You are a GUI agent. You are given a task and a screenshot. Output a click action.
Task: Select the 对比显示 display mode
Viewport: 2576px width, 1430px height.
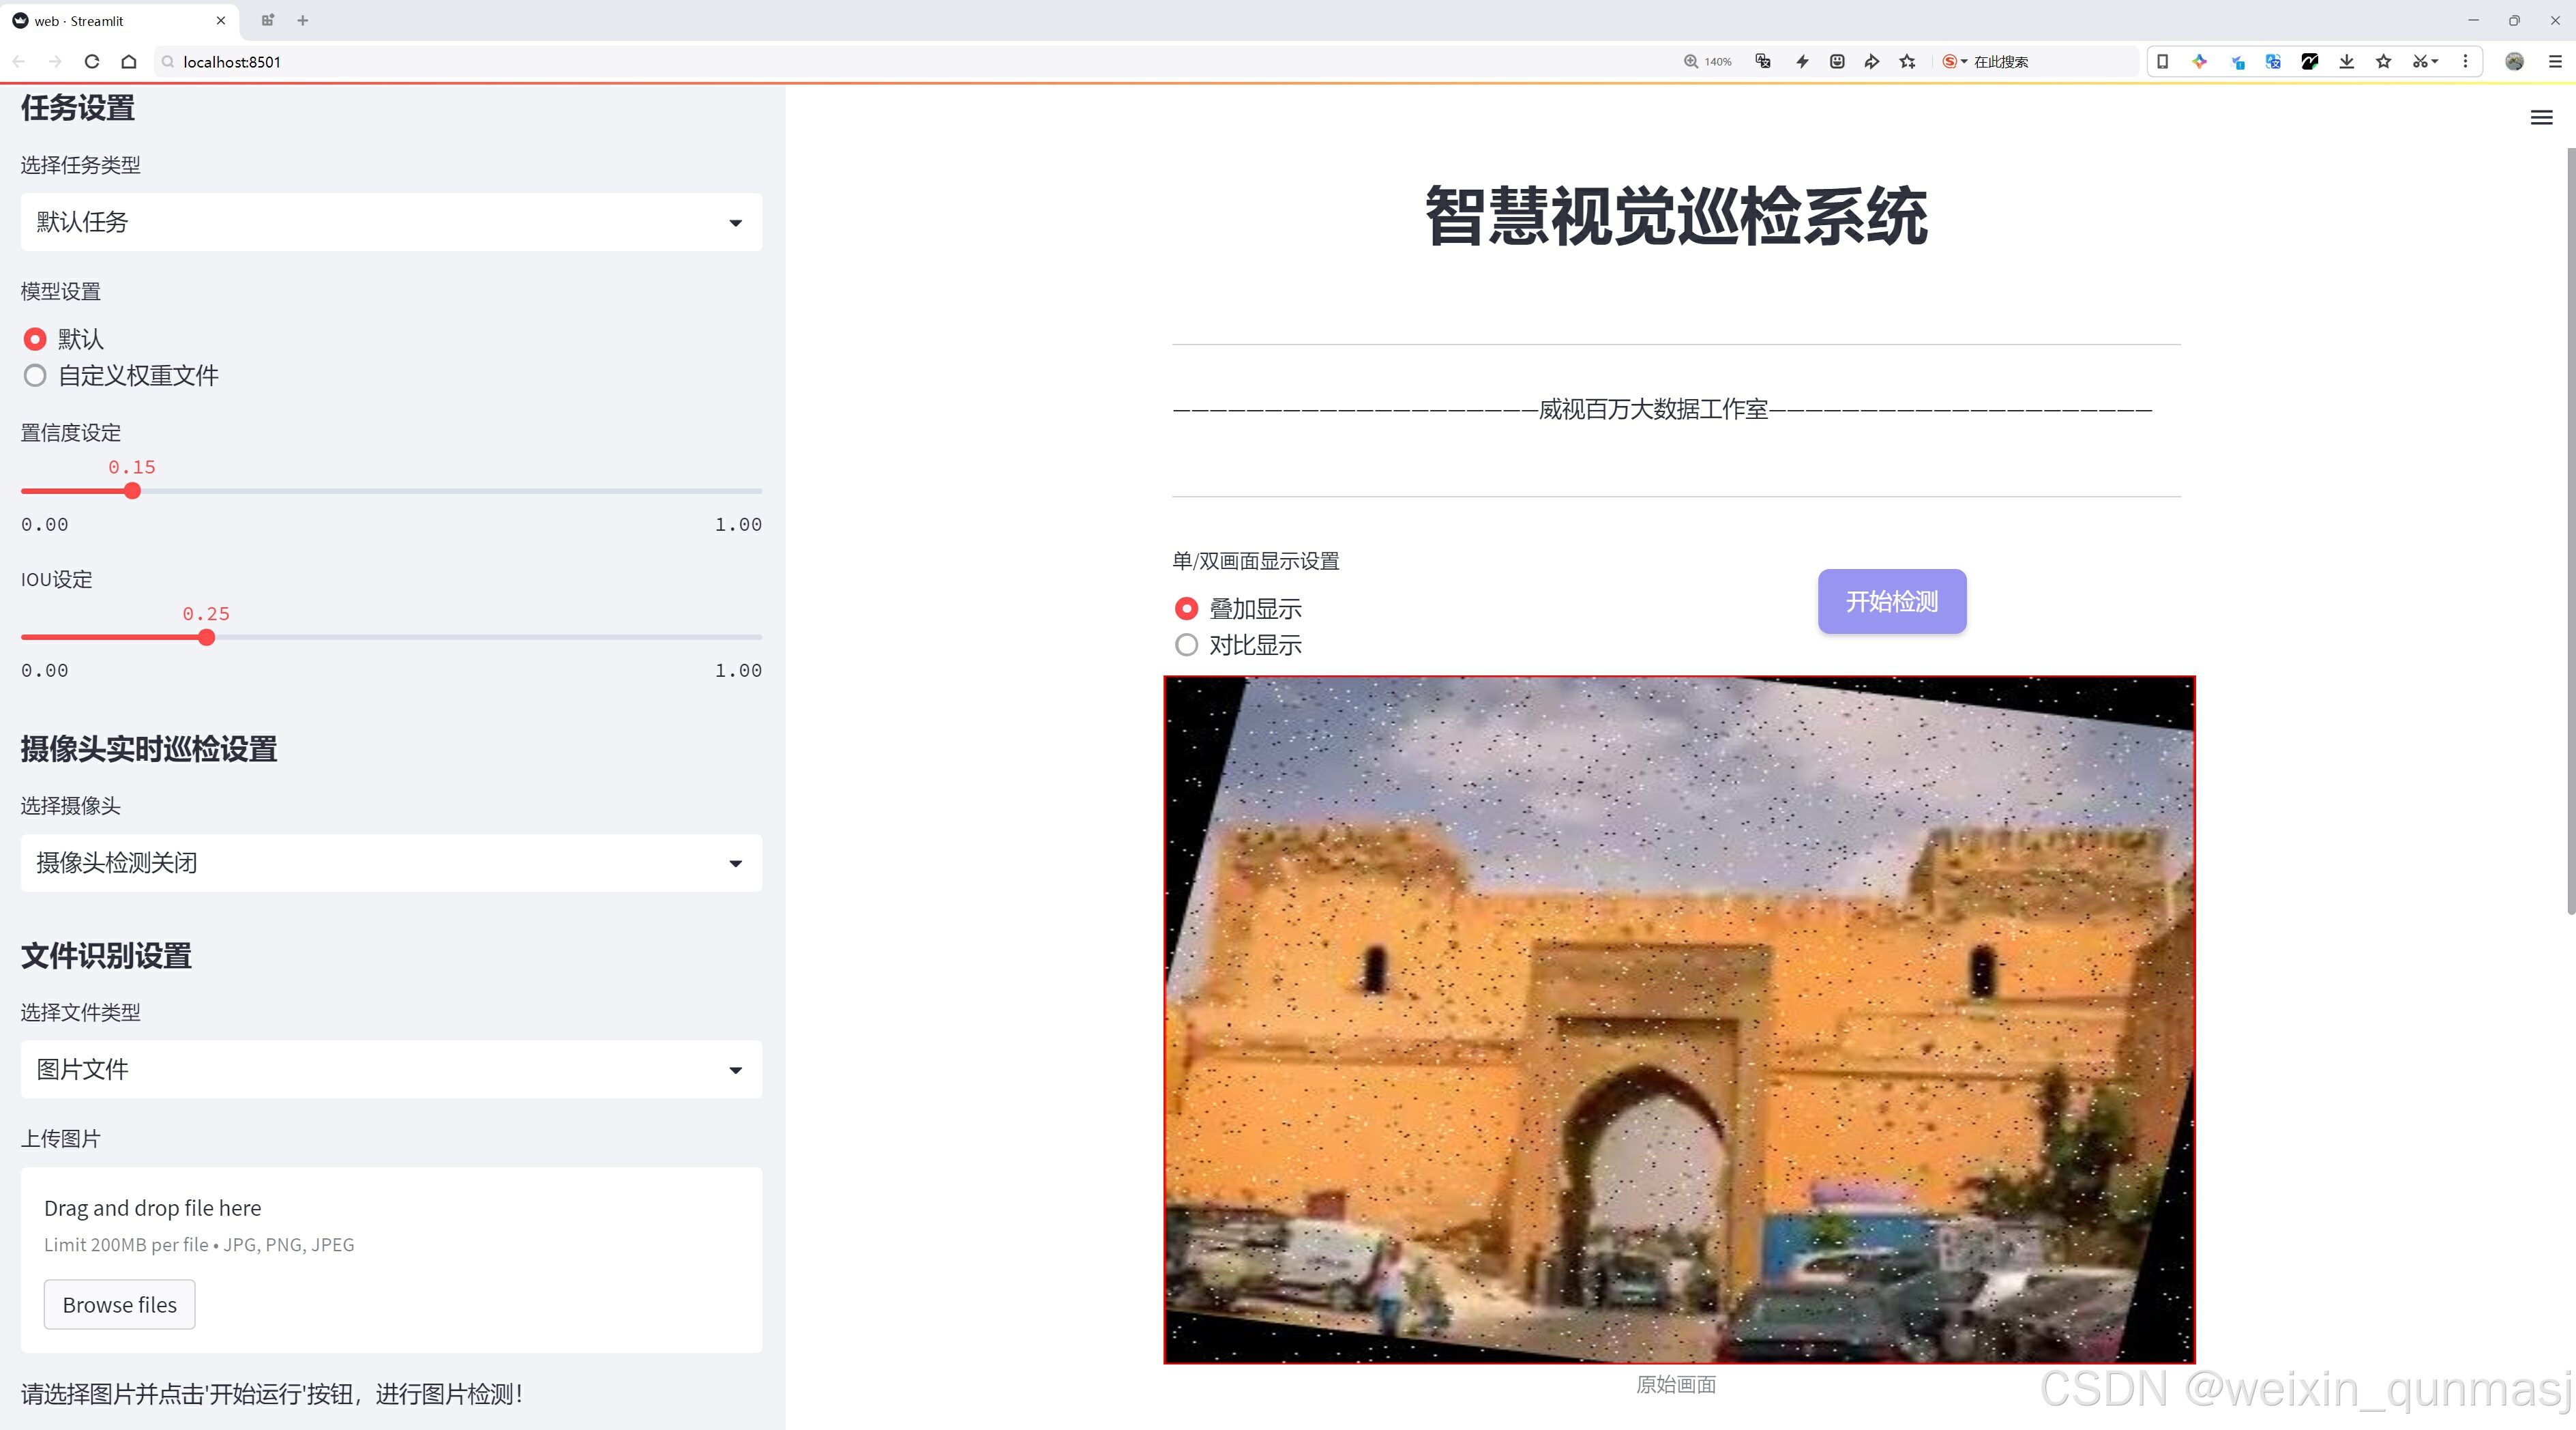(x=1186, y=646)
